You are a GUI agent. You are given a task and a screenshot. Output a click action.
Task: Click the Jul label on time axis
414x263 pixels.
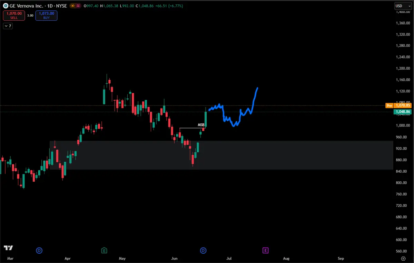point(229,258)
